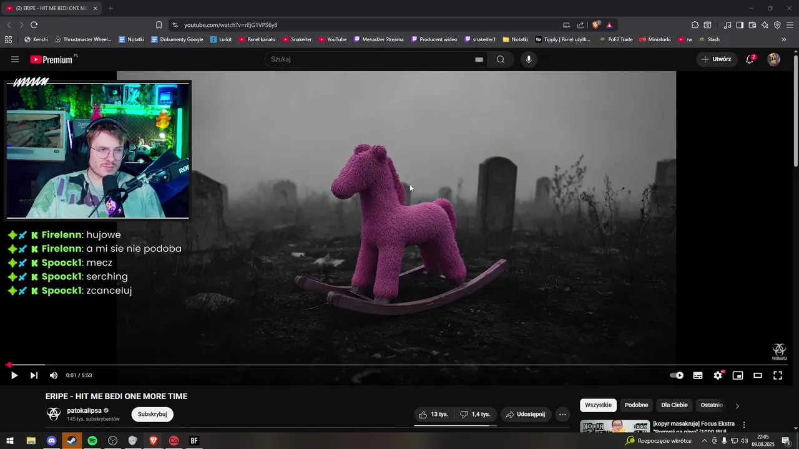799x449 pixels.
Task: Show hidden bookmarks overflow chevron
Action: 784,39
